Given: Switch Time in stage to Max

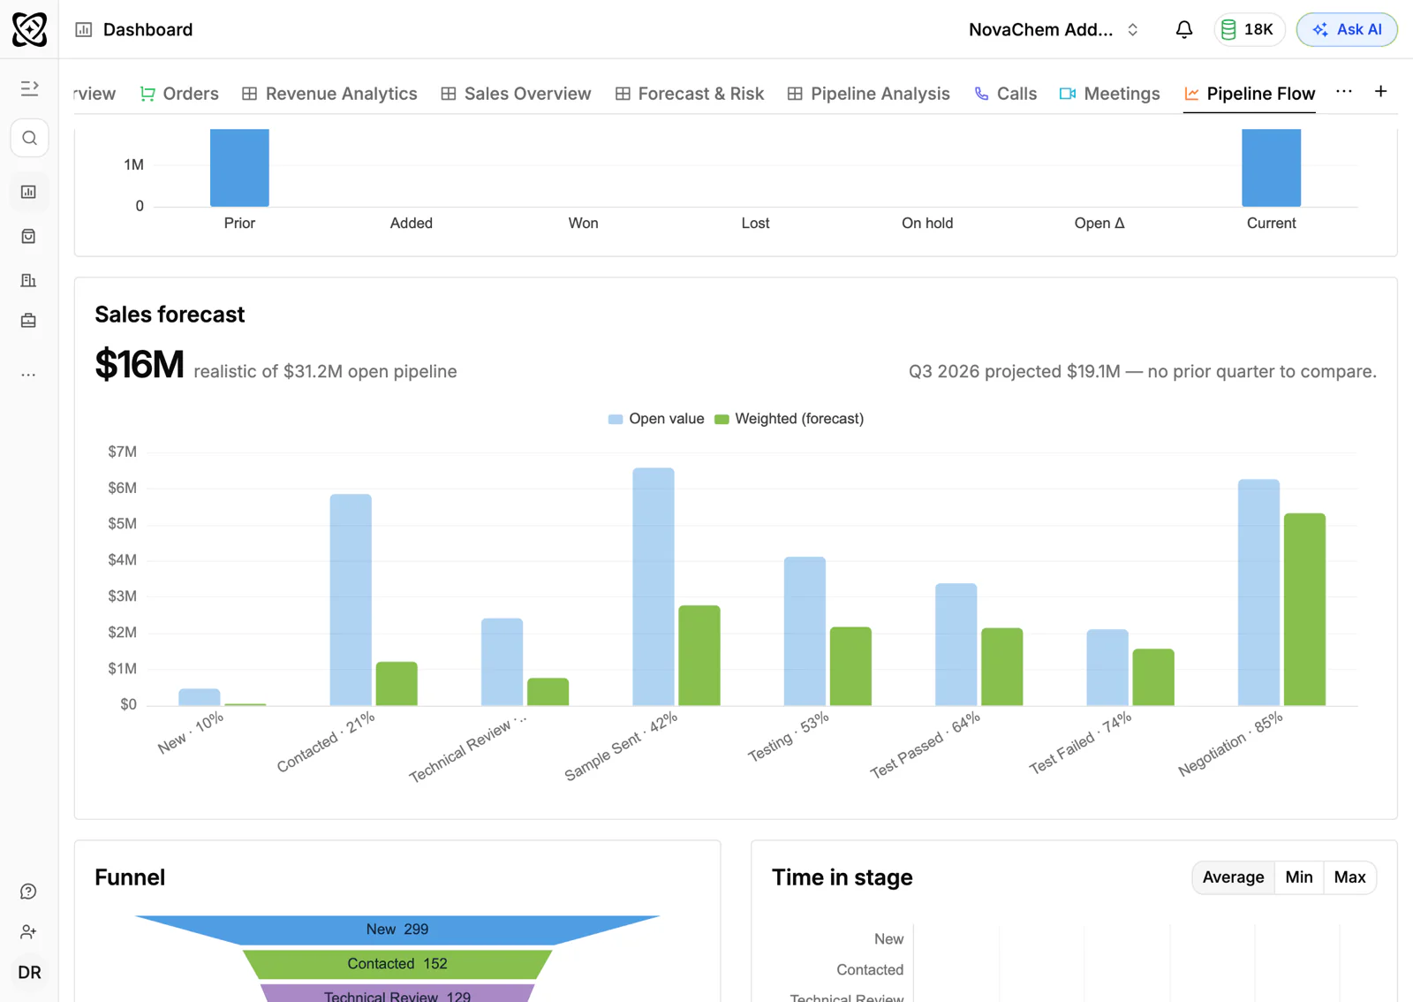Looking at the screenshot, I should 1349,877.
